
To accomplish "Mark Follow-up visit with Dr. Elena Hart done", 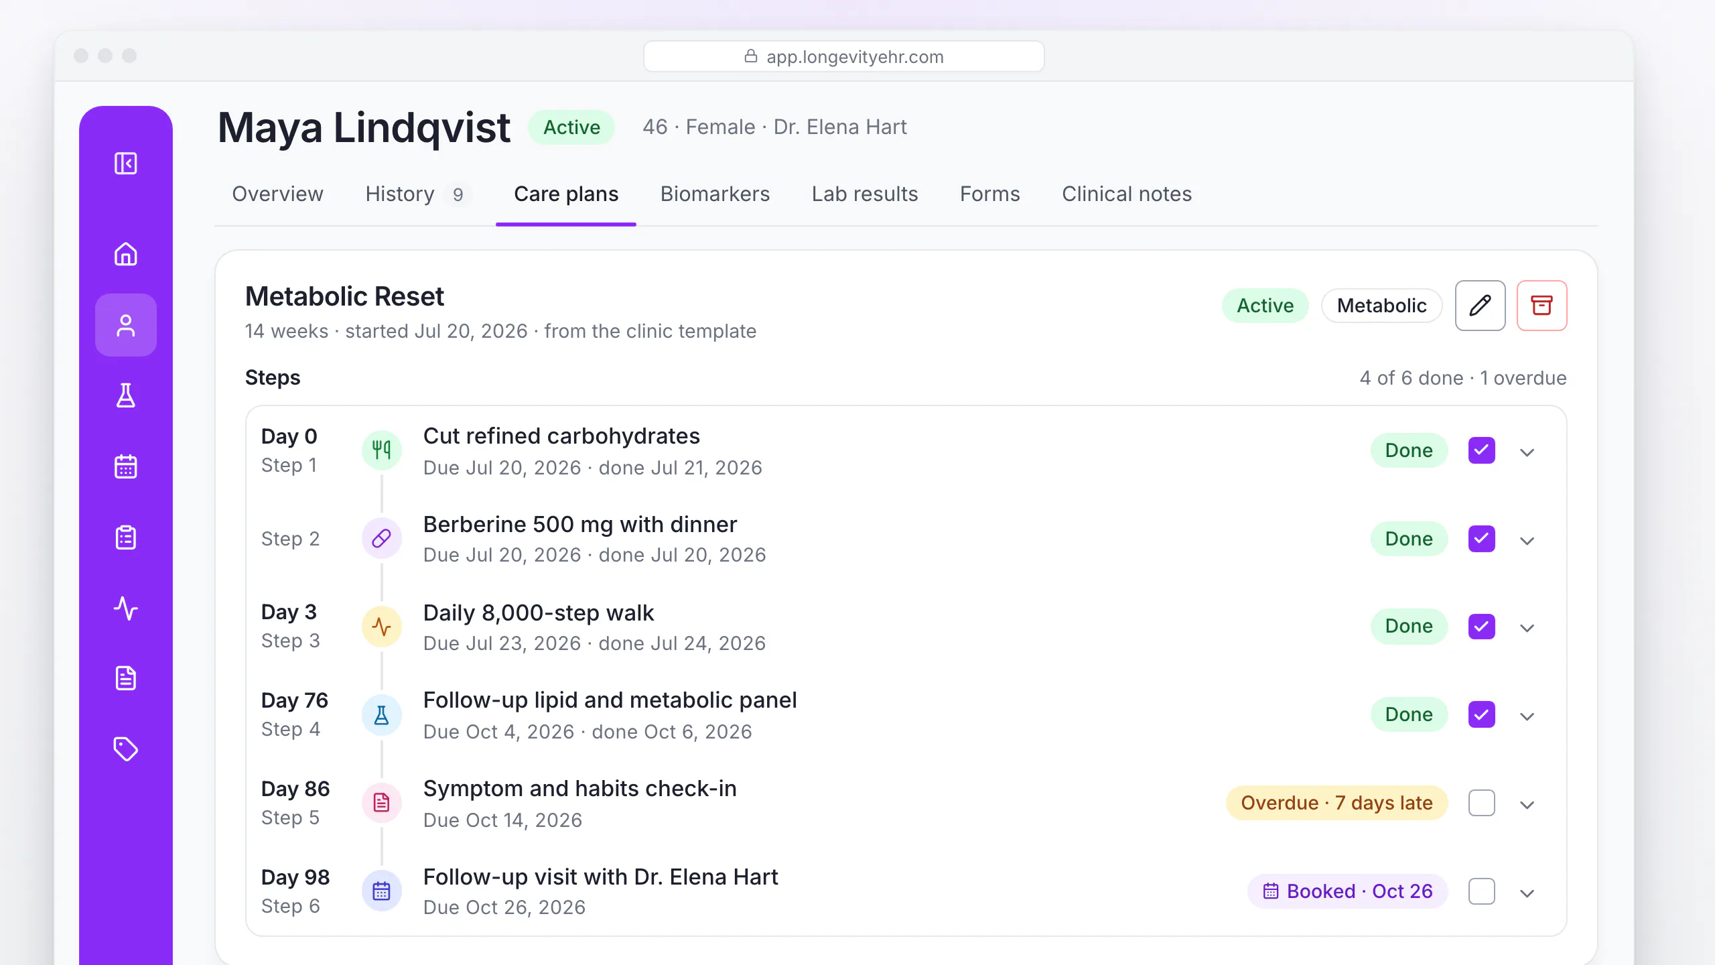I will 1481,891.
